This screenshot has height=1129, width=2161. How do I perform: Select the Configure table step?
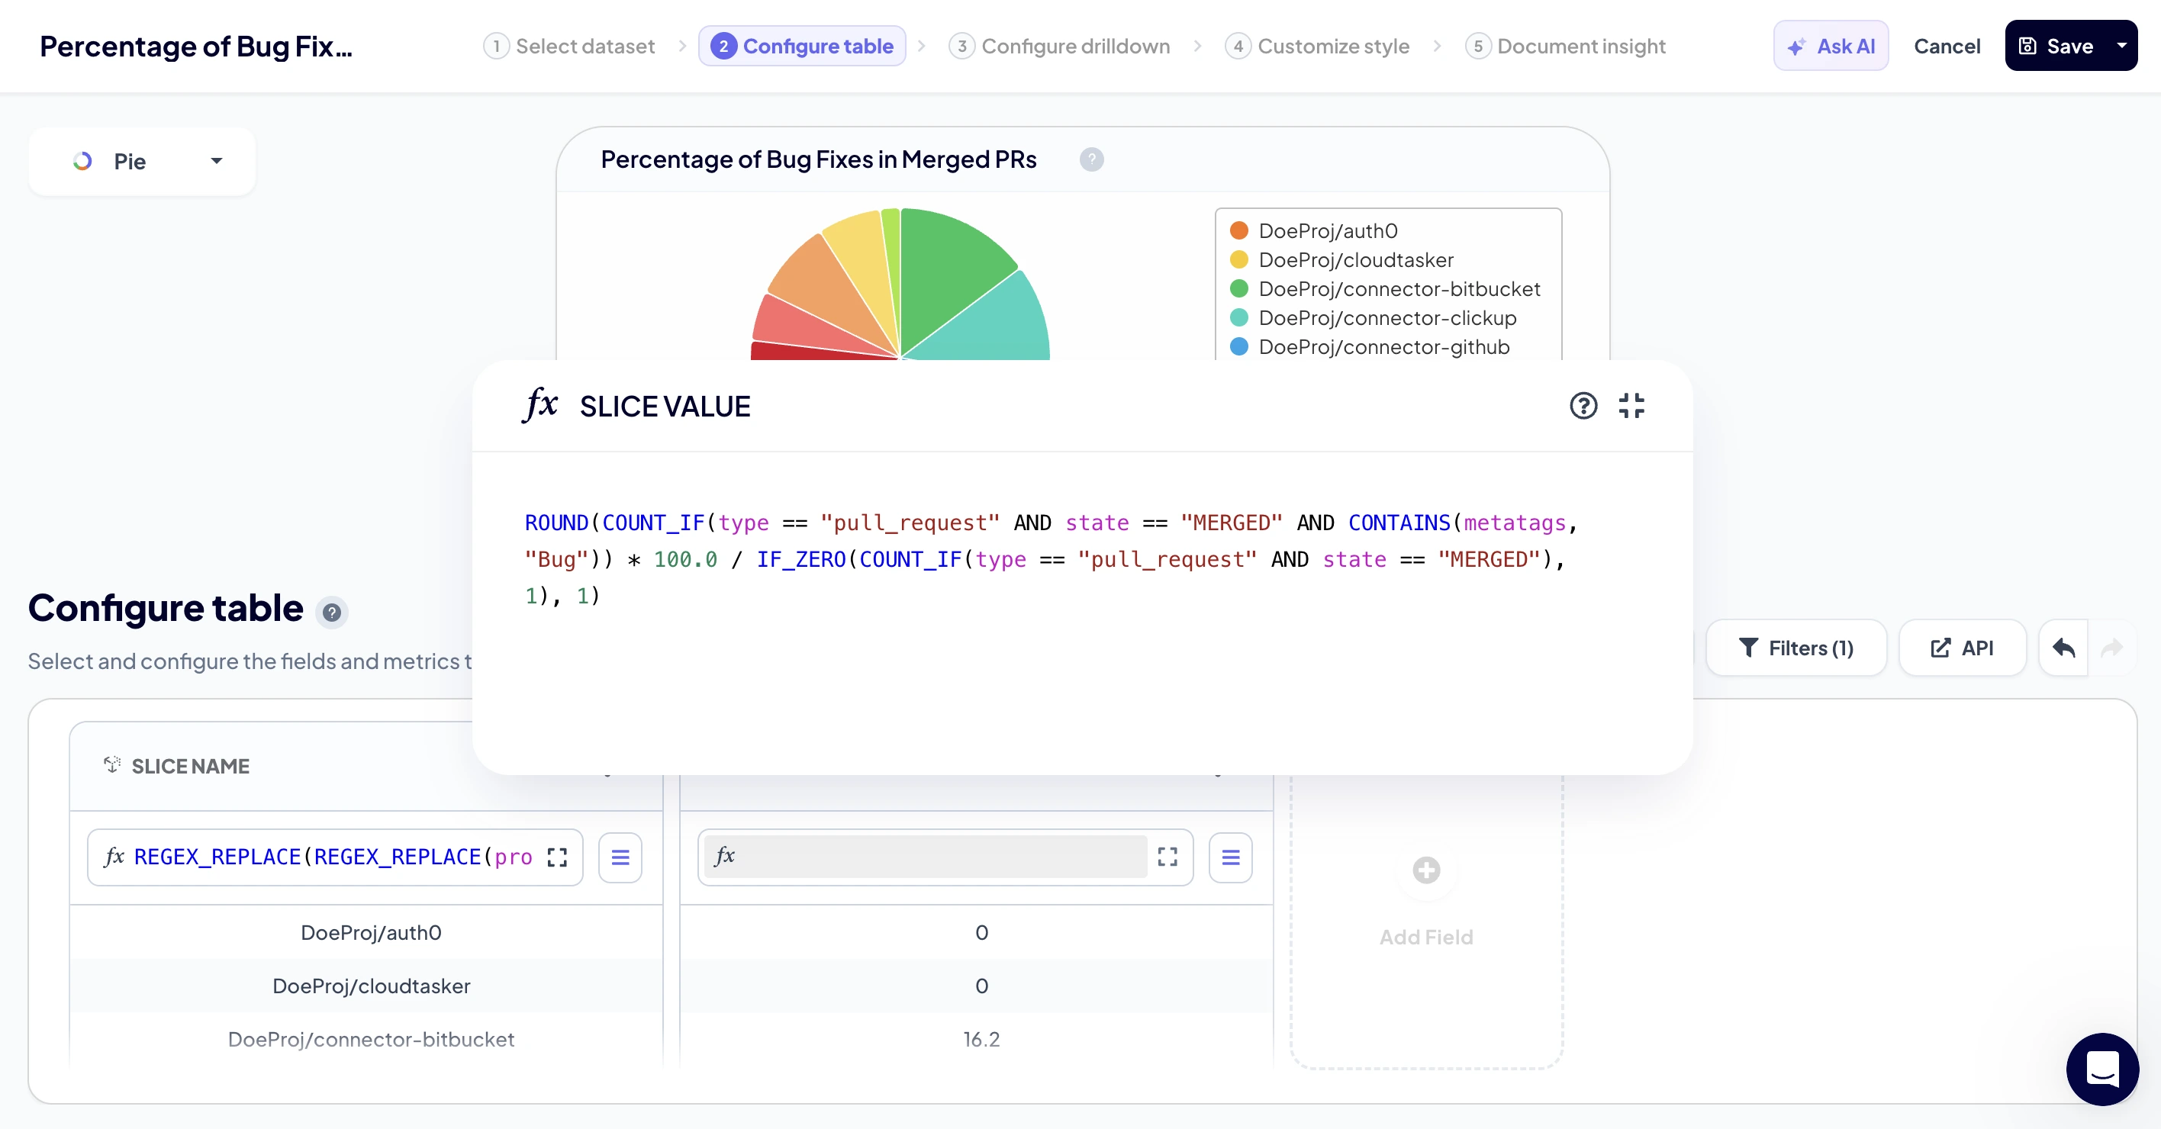(802, 46)
